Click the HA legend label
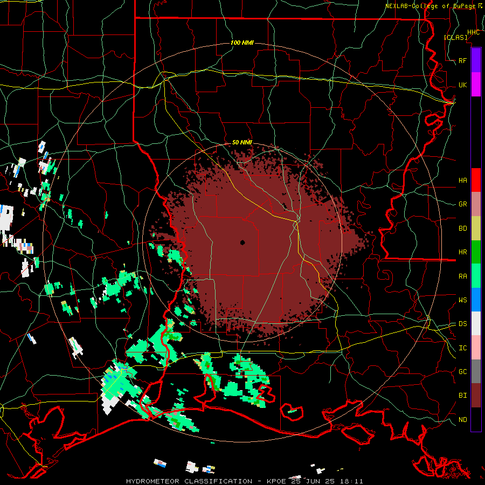This screenshot has height=485, width=485. tap(462, 180)
